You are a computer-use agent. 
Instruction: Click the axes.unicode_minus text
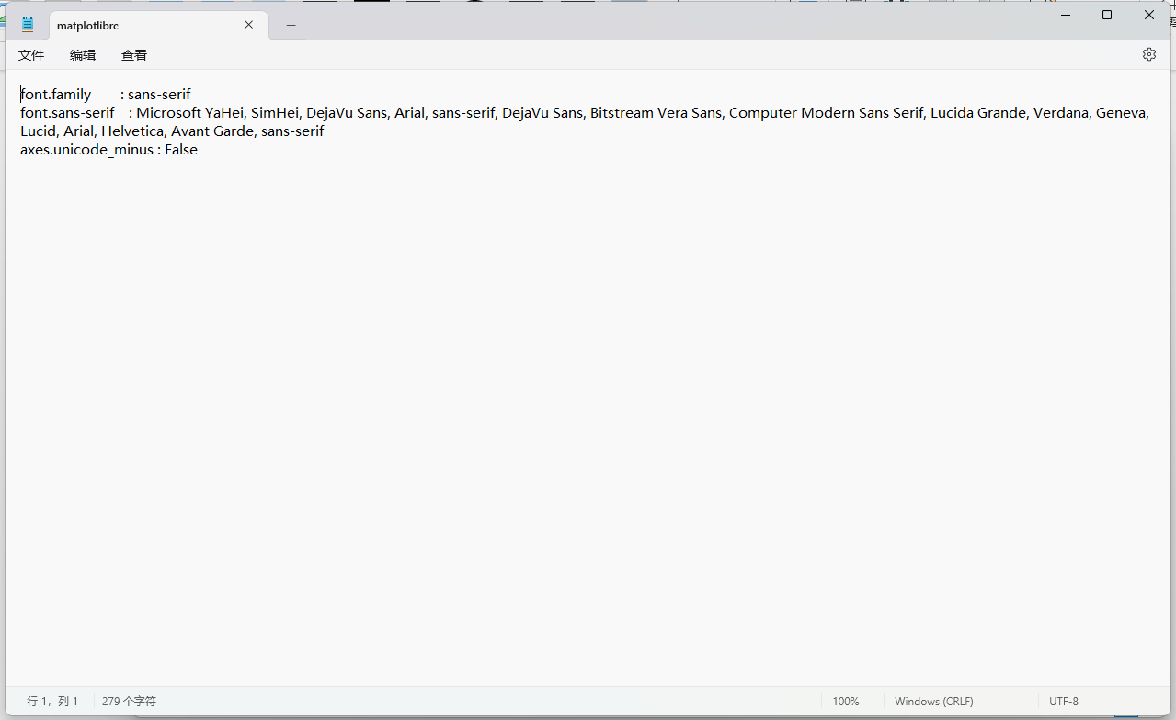[86, 150]
